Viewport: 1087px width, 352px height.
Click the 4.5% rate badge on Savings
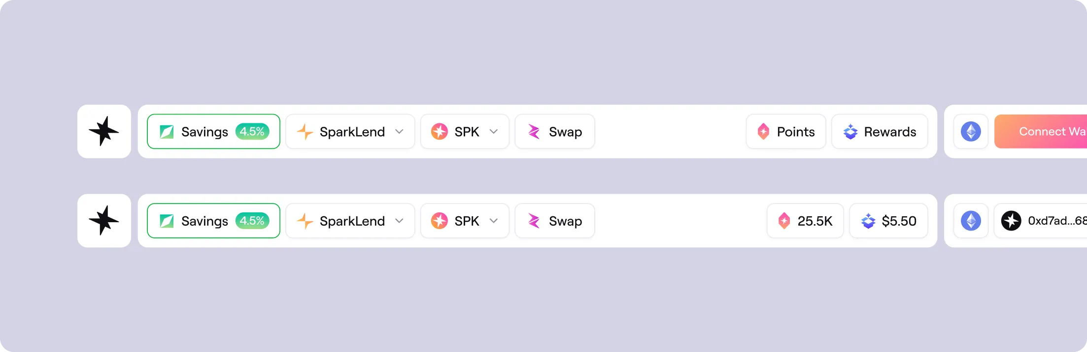coord(252,131)
